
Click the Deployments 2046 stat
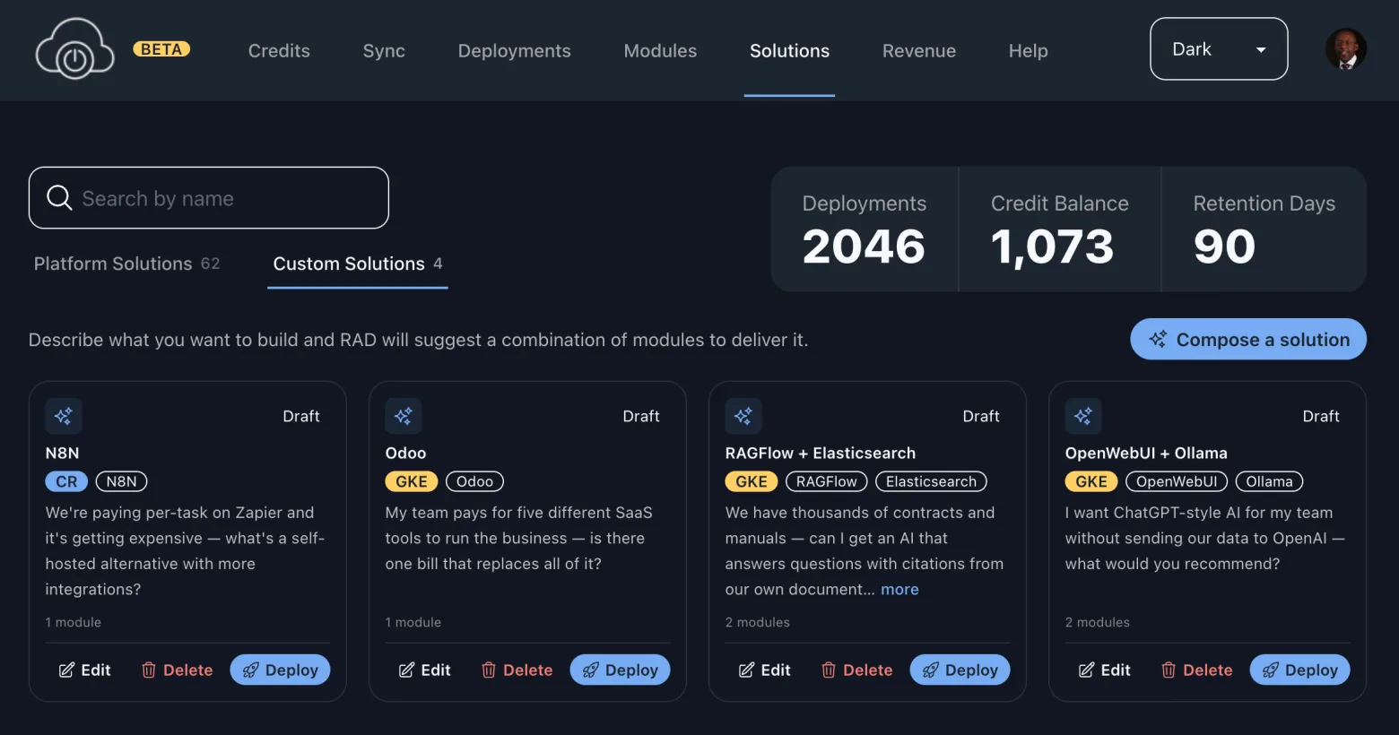click(864, 229)
